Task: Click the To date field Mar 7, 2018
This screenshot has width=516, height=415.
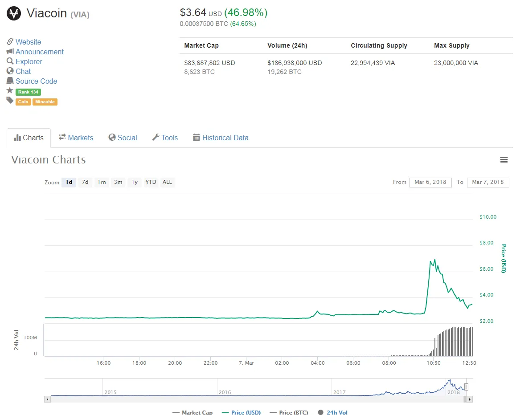Action: pyautogui.click(x=488, y=182)
